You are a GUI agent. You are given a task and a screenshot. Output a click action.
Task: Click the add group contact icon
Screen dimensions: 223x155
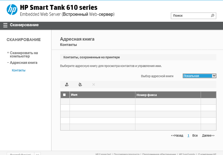click(x=80, y=84)
